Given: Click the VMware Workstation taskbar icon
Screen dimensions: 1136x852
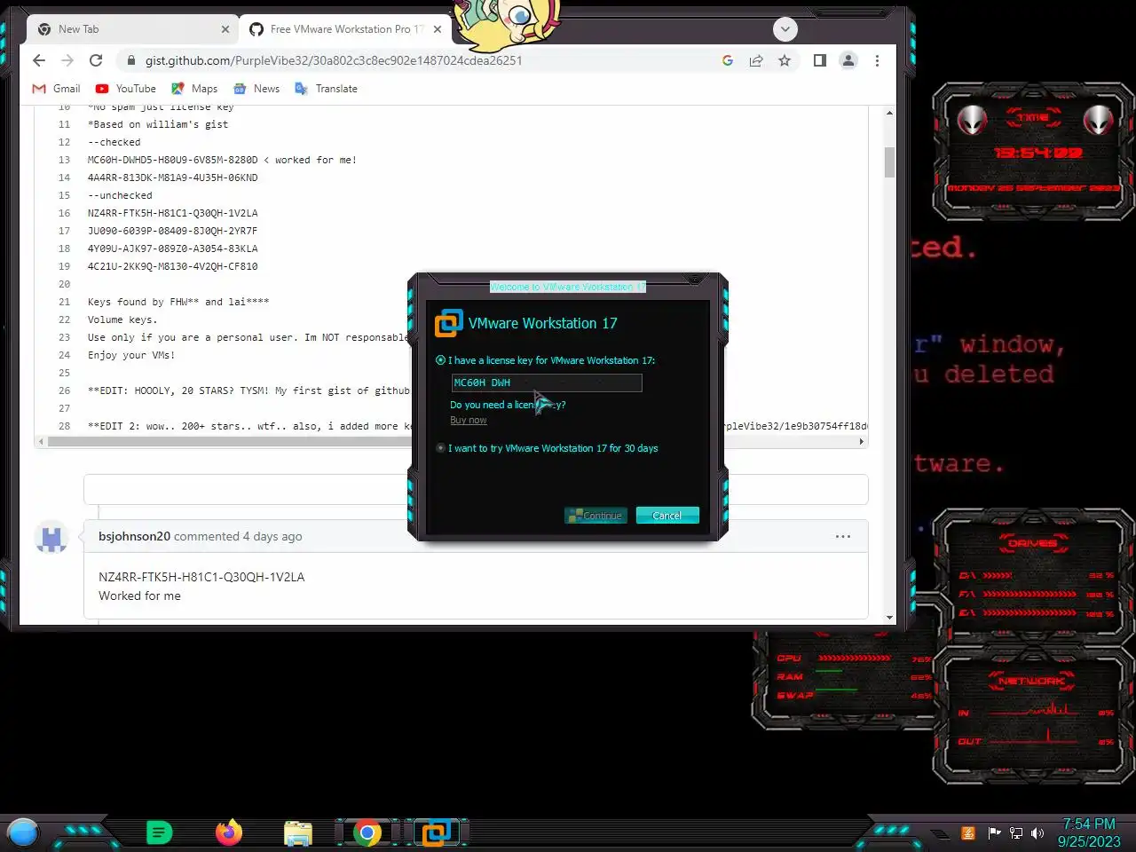Looking at the screenshot, I should point(435,832).
